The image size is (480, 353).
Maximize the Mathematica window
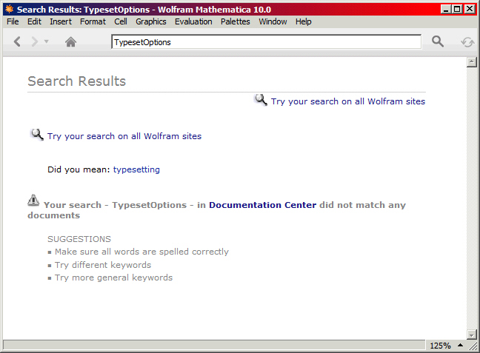pyautogui.click(x=457, y=10)
